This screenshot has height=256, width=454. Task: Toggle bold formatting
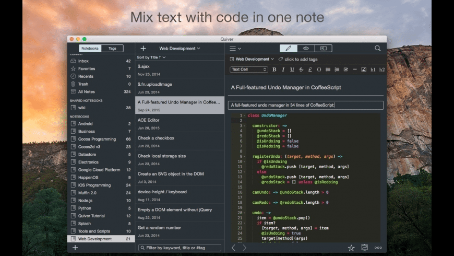[x=274, y=69]
